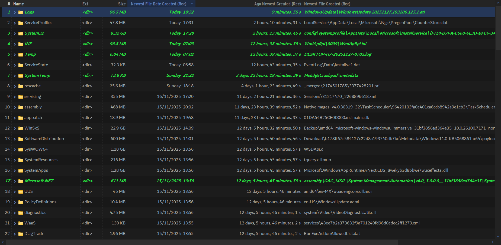Sort by Ago Newest Created column header
The height and width of the screenshot is (245, 501).
[x=277, y=4]
